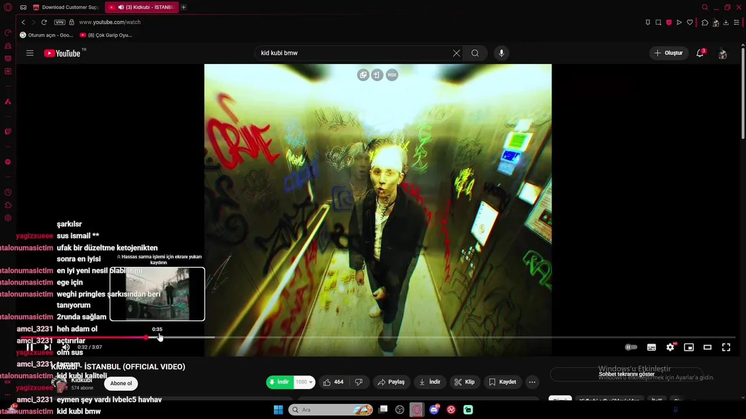The width and height of the screenshot is (746, 419).
Task: Open the player settings gear
Action: 670,347
